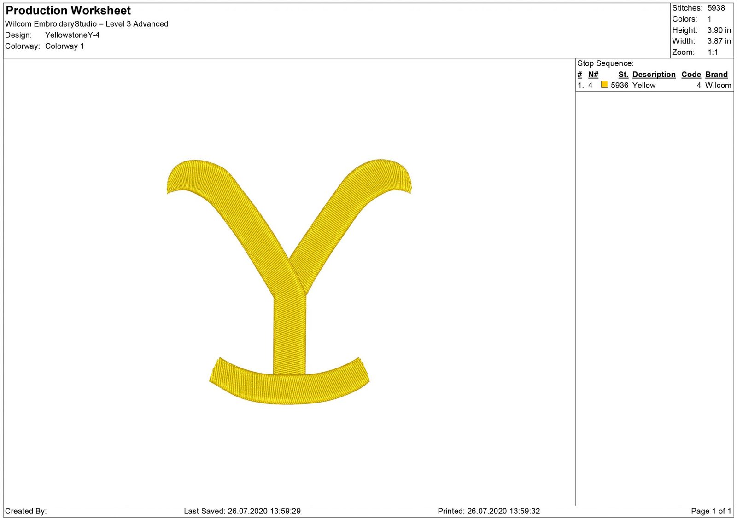This screenshot has height=518, width=737.
Task: Click the Colorway 1 value
Action: click(x=64, y=46)
